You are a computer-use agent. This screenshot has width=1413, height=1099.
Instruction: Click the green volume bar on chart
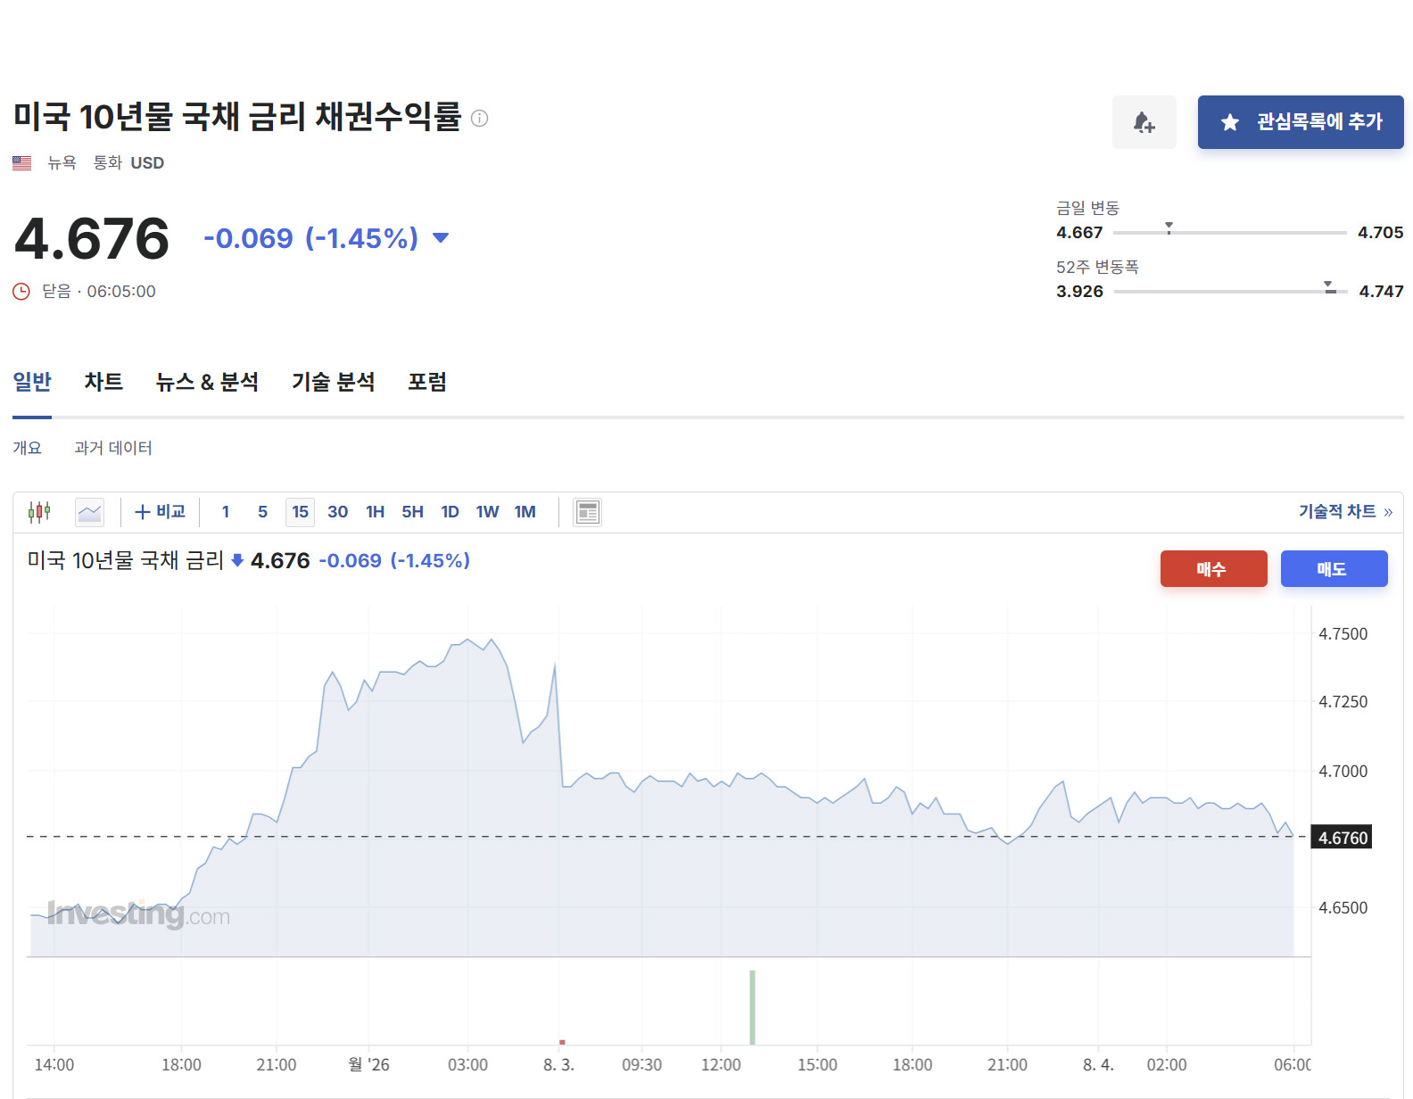click(753, 1007)
